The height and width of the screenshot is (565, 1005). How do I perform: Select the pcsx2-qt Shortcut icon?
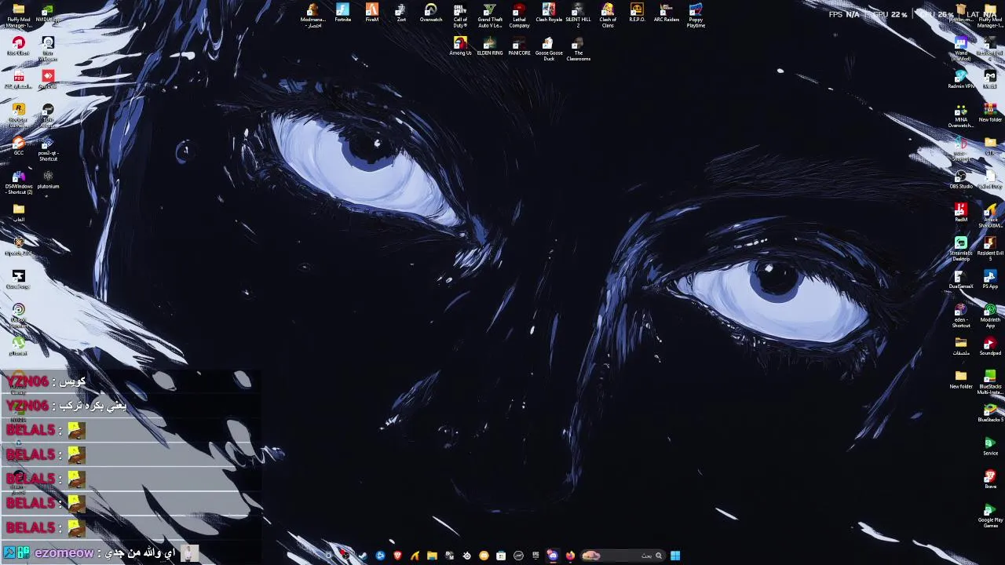pyautogui.click(x=48, y=149)
